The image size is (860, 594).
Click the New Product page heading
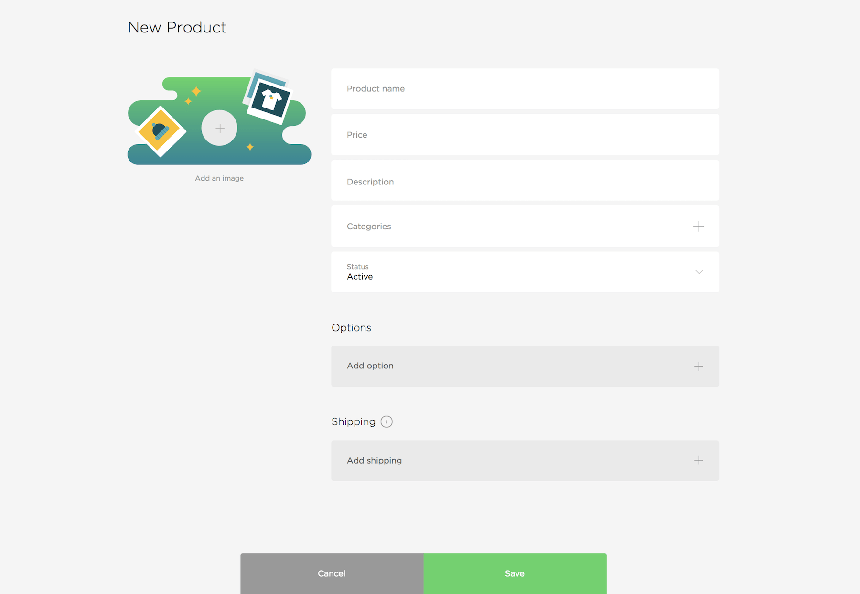pos(177,28)
